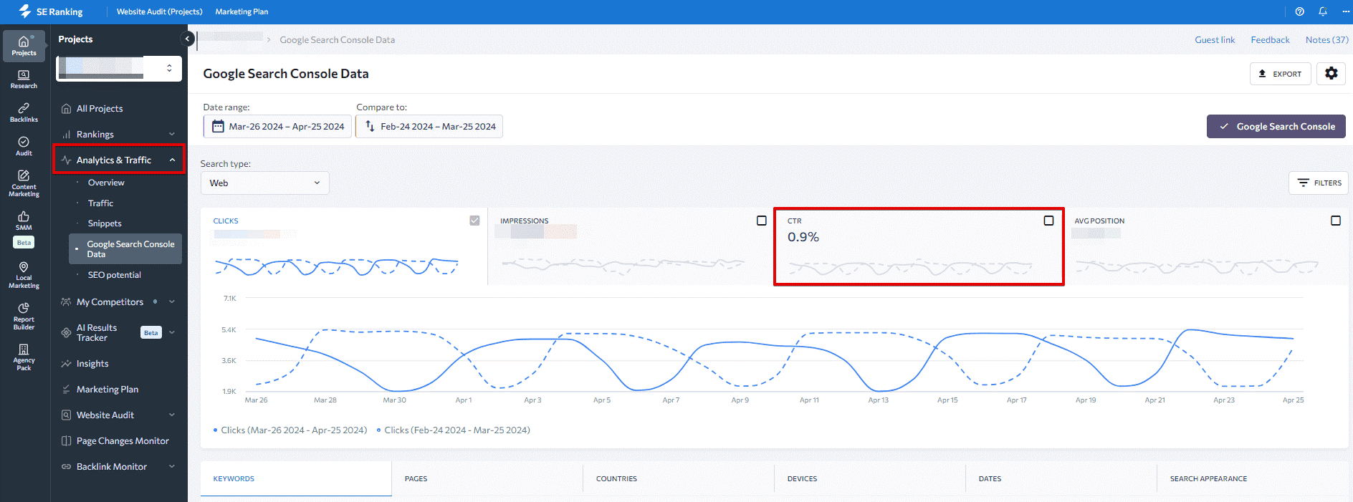Switch to the Search Appearance tab
1353x502 pixels.
point(1253,478)
